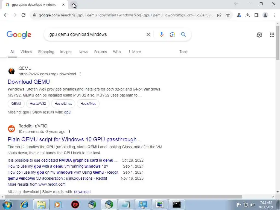Open a new tab with plus button
Viewport: 280px width, 210px height.
point(74,5)
